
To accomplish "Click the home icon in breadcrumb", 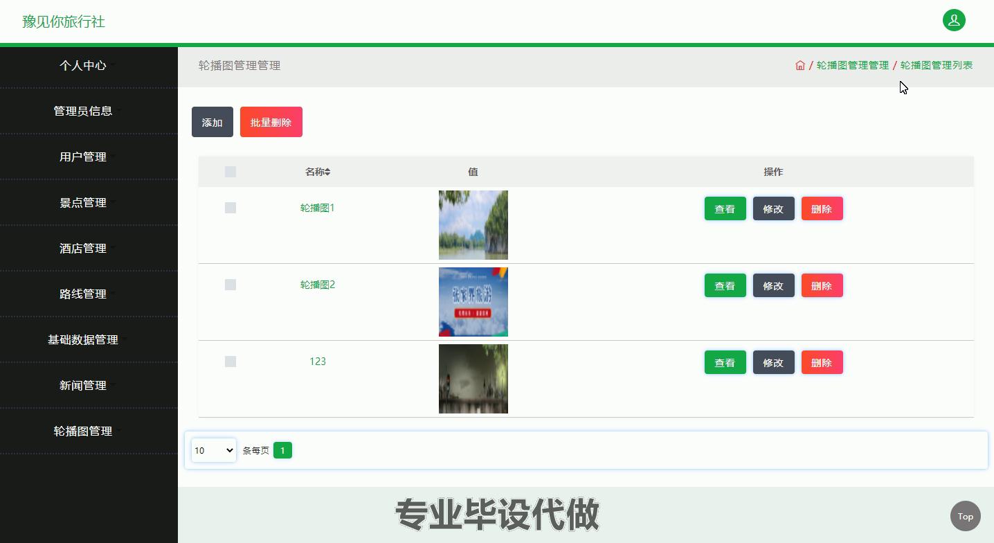I will coord(800,65).
